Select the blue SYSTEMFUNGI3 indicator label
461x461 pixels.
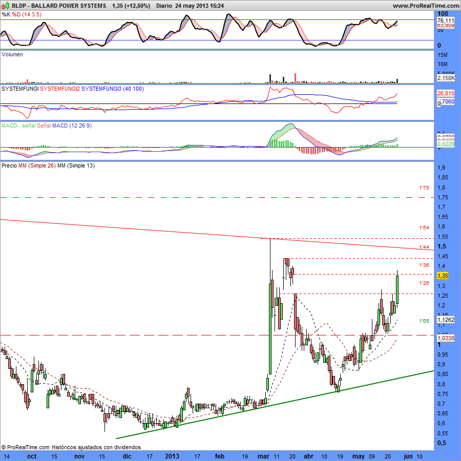(x=101, y=89)
